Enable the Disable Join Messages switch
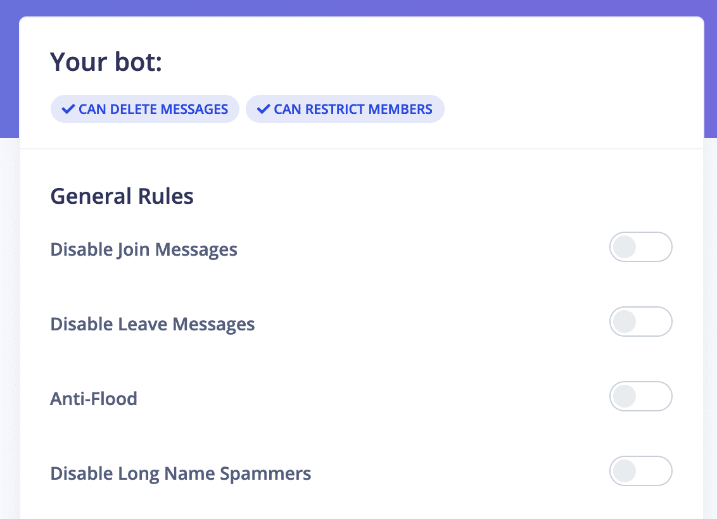Image resolution: width=717 pixels, height=519 pixels. click(640, 247)
